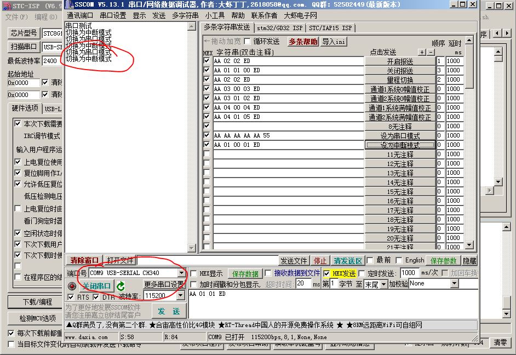Click STC-ISP window title icon
Screen dimensions: 516x355
tap(7, 6)
